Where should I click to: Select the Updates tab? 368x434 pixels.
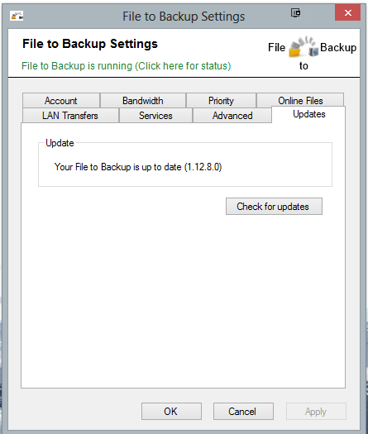point(309,114)
